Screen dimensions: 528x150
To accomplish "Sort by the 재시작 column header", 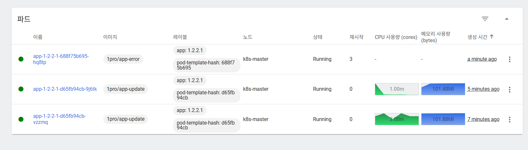I will tap(357, 37).
